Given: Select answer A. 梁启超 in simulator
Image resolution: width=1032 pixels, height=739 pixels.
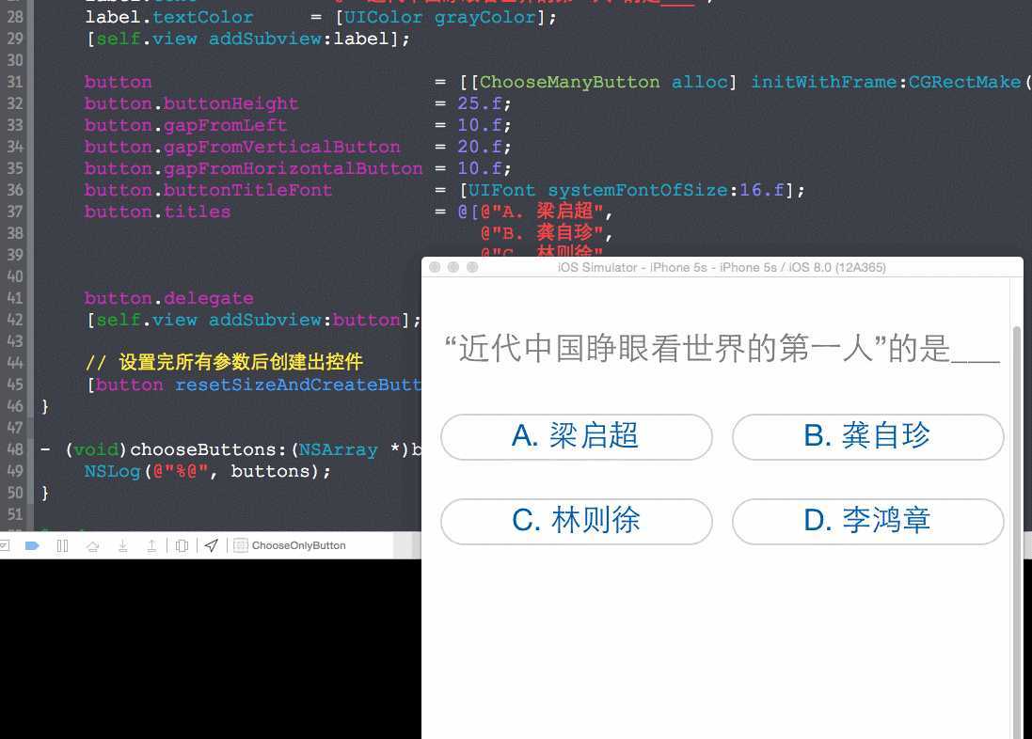Looking at the screenshot, I should tap(577, 437).
